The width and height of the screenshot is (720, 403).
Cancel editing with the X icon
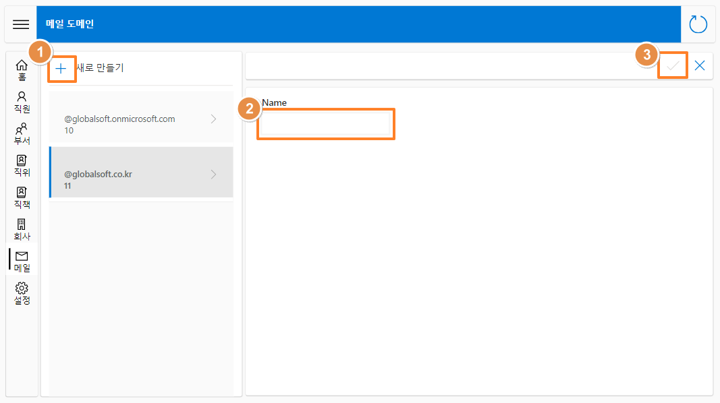pyautogui.click(x=700, y=65)
